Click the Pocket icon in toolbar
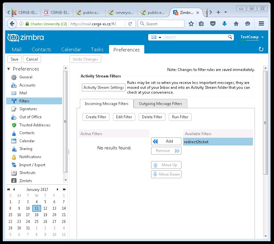 point(213,24)
